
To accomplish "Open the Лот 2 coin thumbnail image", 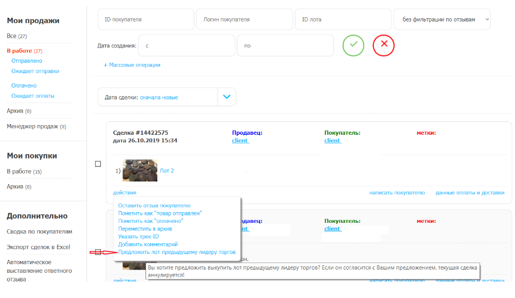I will pos(140,171).
